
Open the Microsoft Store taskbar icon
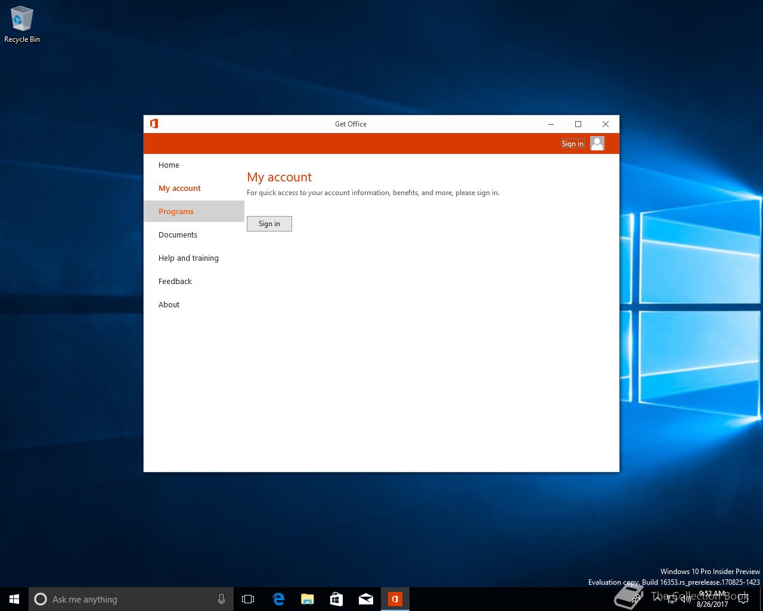(x=336, y=599)
